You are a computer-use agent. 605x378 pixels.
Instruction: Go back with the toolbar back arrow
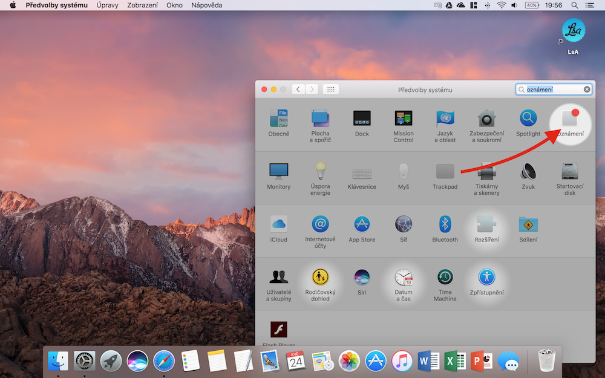tap(298, 90)
